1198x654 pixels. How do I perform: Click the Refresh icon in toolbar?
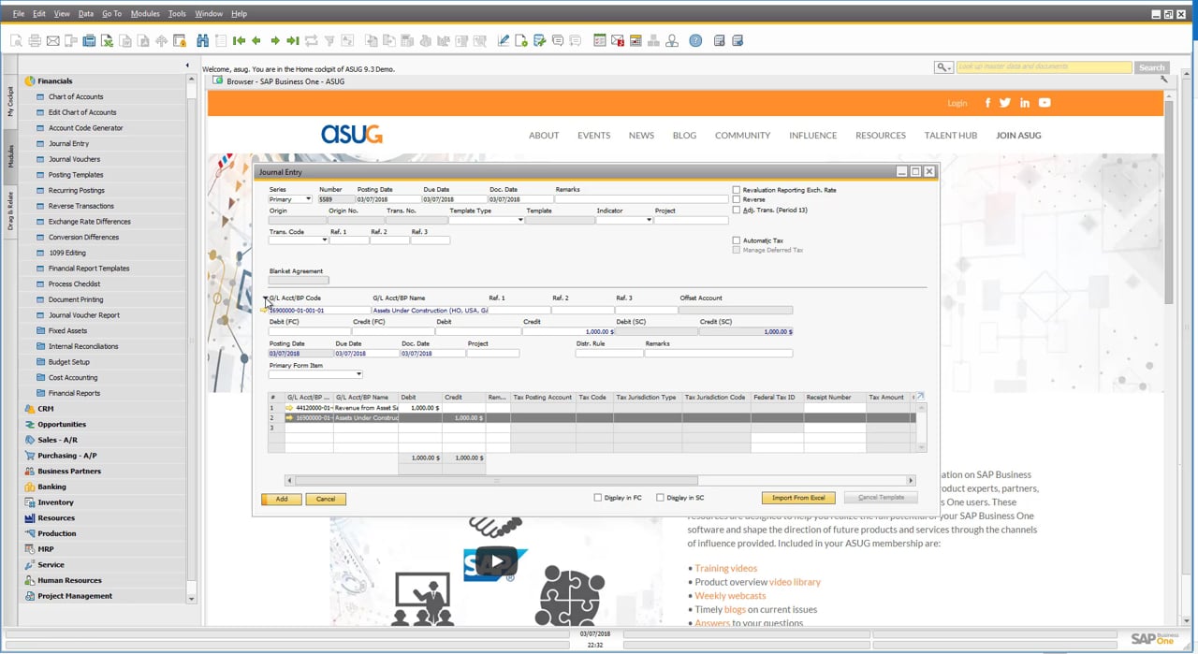(x=311, y=40)
